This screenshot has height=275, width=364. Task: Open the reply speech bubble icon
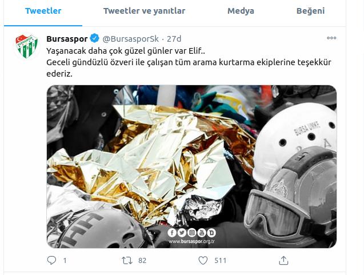[51, 260]
